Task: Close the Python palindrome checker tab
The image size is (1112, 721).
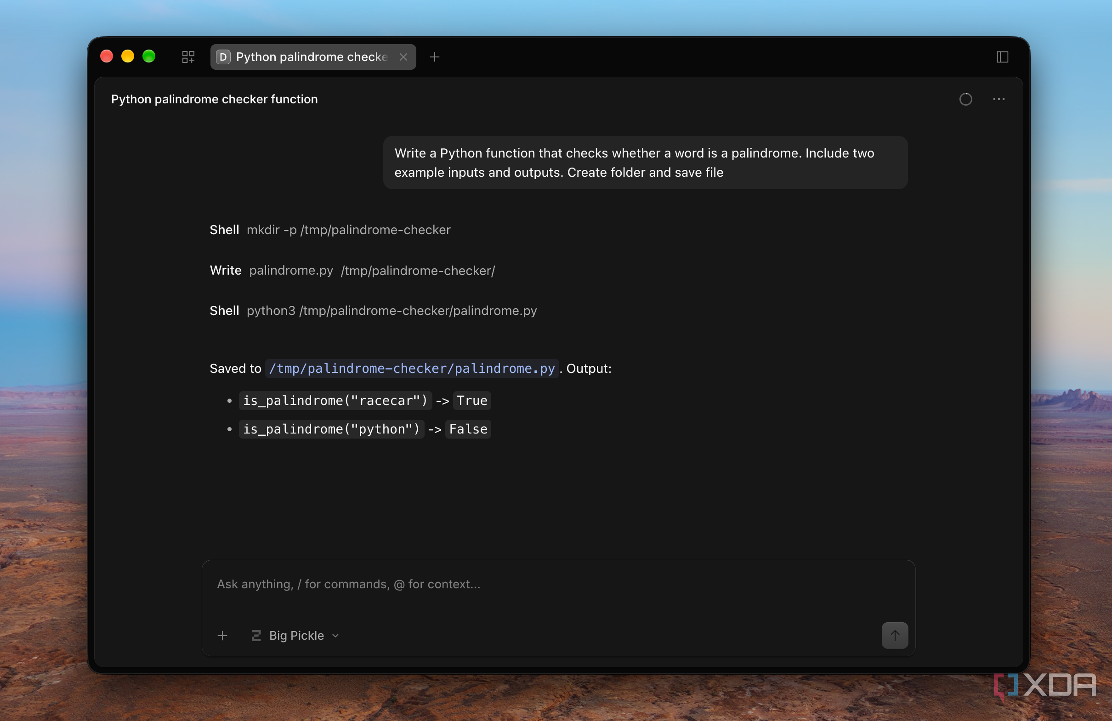Action: (x=404, y=57)
